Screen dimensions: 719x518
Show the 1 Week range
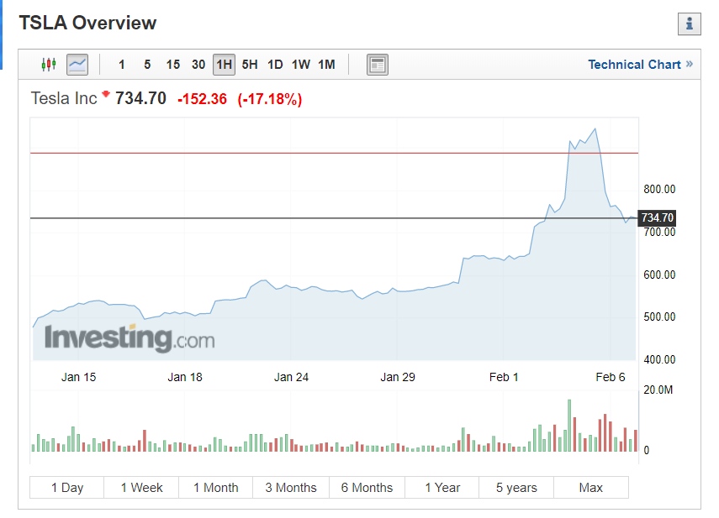[141, 487]
